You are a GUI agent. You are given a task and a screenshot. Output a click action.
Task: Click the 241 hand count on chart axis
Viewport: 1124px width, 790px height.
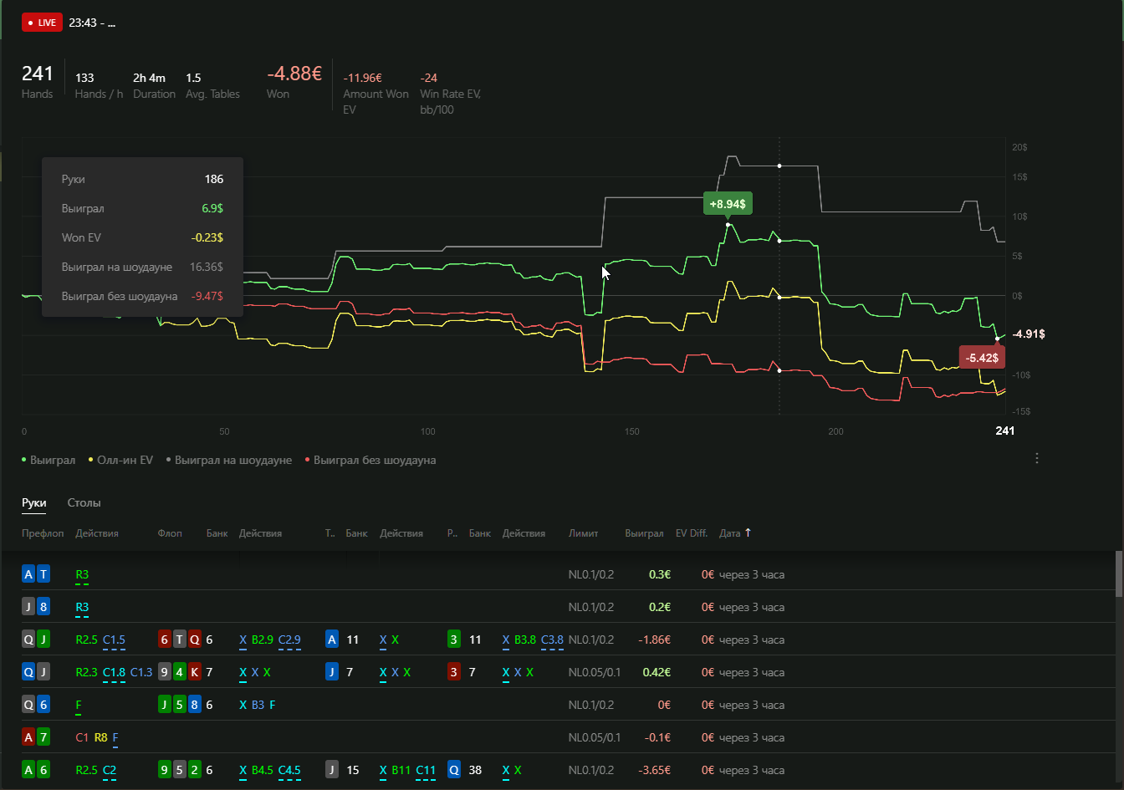point(1004,431)
